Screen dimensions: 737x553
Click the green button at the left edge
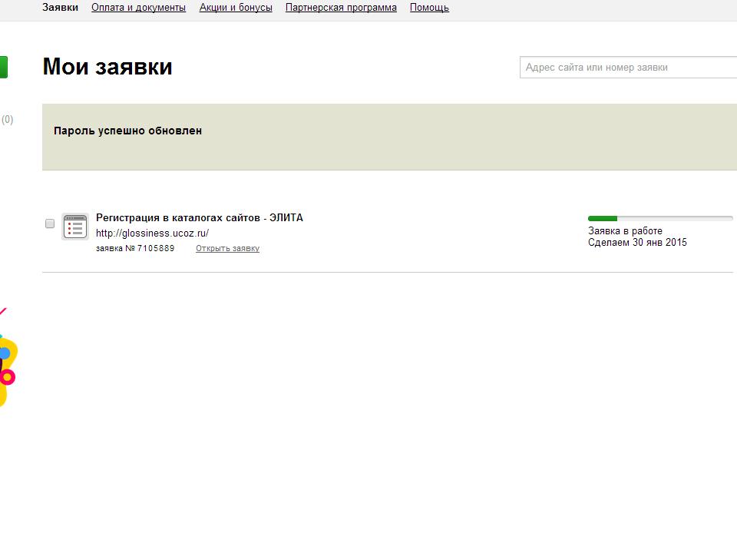pos(4,68)
